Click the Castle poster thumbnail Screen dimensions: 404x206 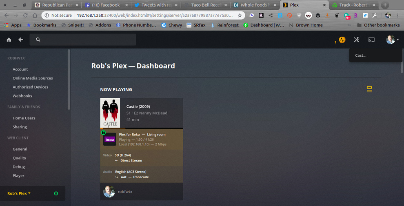[x=110, y=113]
